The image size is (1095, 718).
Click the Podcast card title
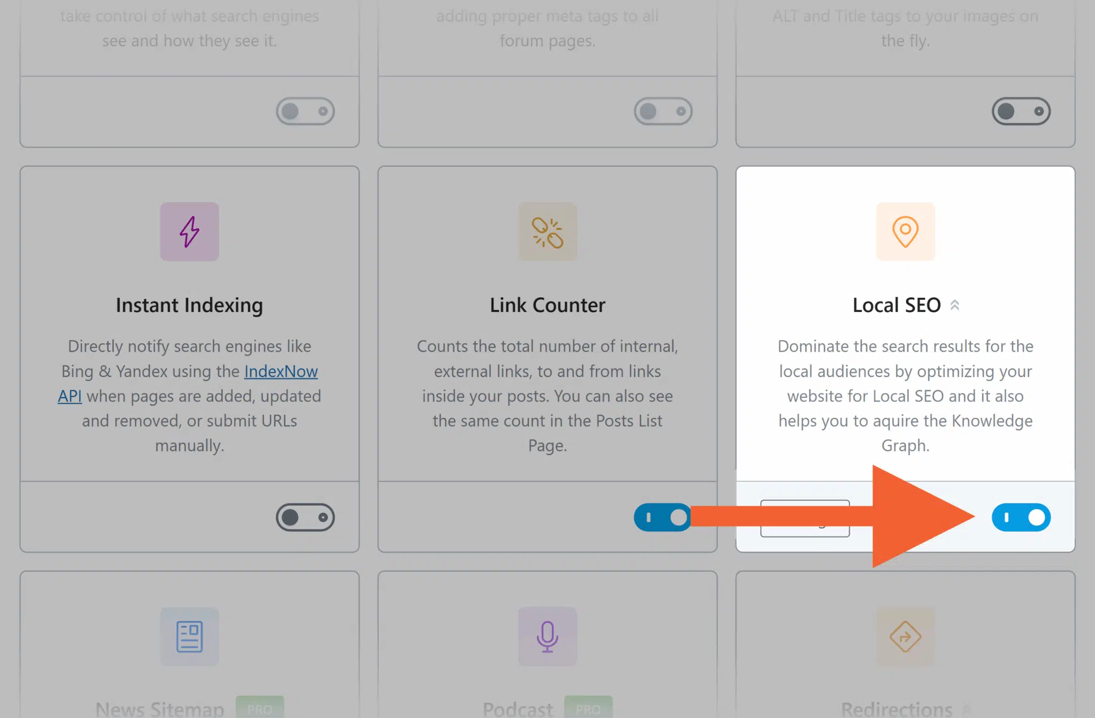(x=518, y=709)
